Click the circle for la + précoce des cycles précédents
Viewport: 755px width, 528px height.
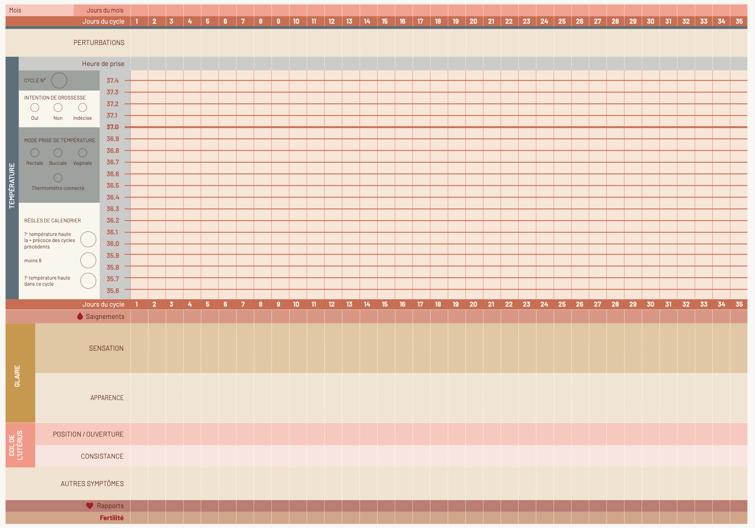click(x=88, y=239)
